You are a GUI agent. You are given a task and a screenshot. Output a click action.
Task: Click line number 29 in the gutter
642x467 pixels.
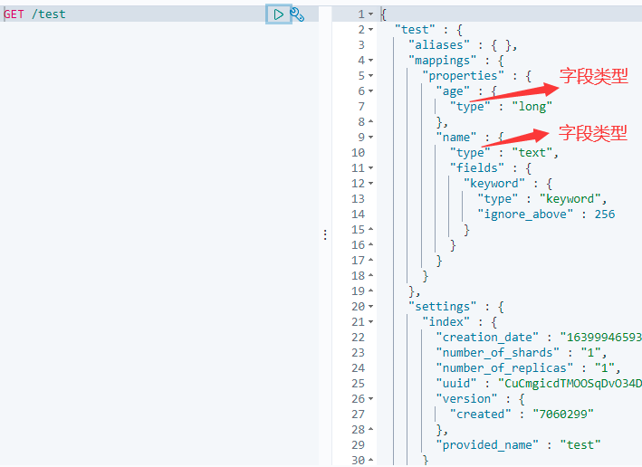click(358, 445)
